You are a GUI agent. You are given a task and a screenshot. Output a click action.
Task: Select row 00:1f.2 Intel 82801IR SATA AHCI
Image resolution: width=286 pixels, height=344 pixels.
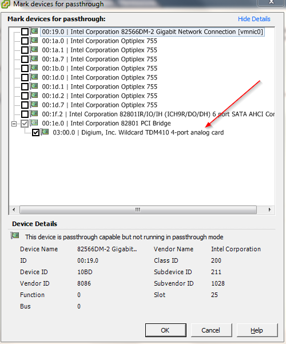click(x=158, y=114)
